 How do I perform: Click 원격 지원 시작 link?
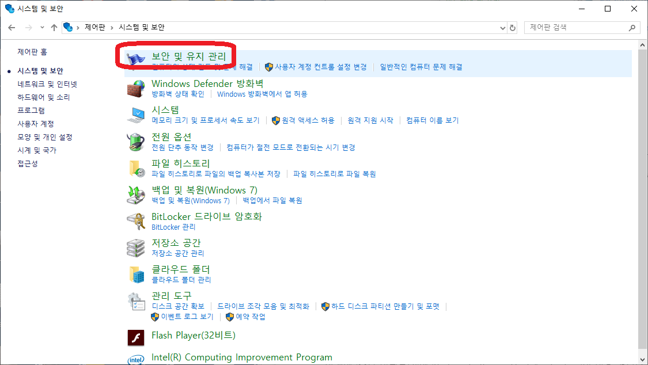pyautogui.click(x=370, y=120)
